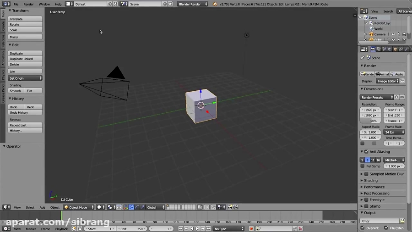Pin the Scene properties context
This screenshot has width=412, height=232.
pyautogui.click(x=363, y=58)
